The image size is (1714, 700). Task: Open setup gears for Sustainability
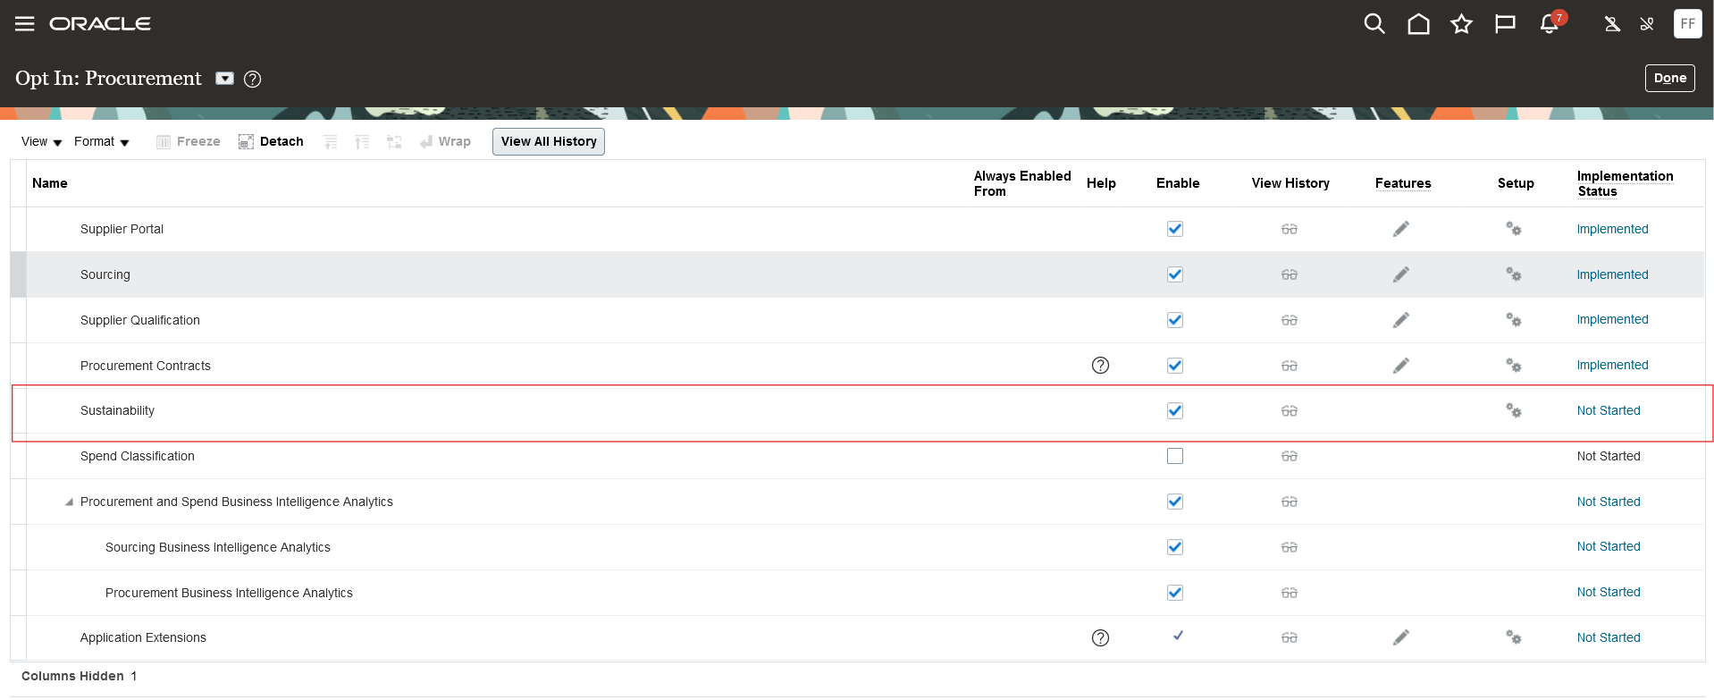click(x=1514, y=410)
